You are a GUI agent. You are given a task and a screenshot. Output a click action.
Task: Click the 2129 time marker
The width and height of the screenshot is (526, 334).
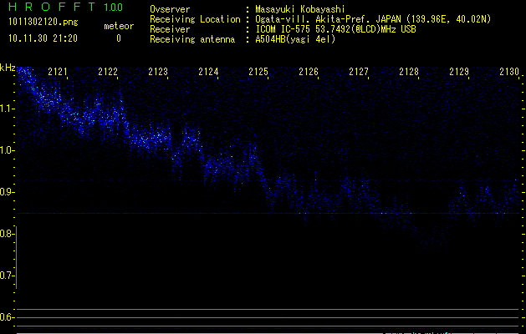click(x=459, y=72)
